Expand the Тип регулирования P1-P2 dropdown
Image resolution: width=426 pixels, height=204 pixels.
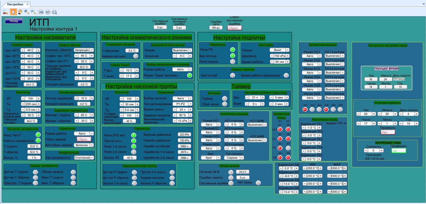pyautogui.click(x=190, y=104)
